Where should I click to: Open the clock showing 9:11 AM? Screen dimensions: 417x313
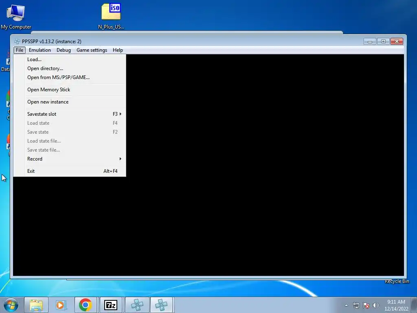(x=396, y=305)
